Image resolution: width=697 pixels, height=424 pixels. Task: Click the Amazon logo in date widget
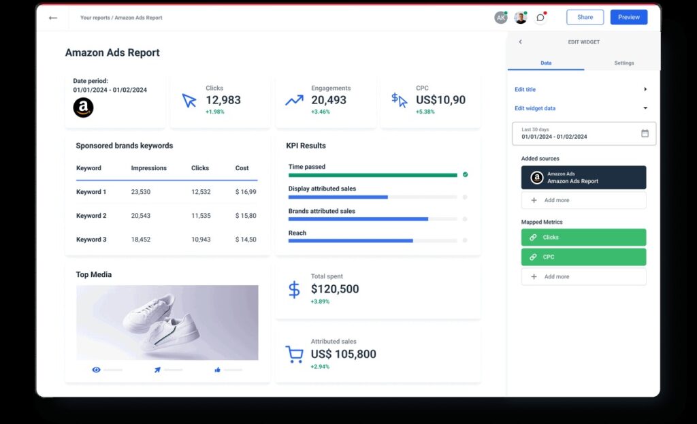click(83, 108)
